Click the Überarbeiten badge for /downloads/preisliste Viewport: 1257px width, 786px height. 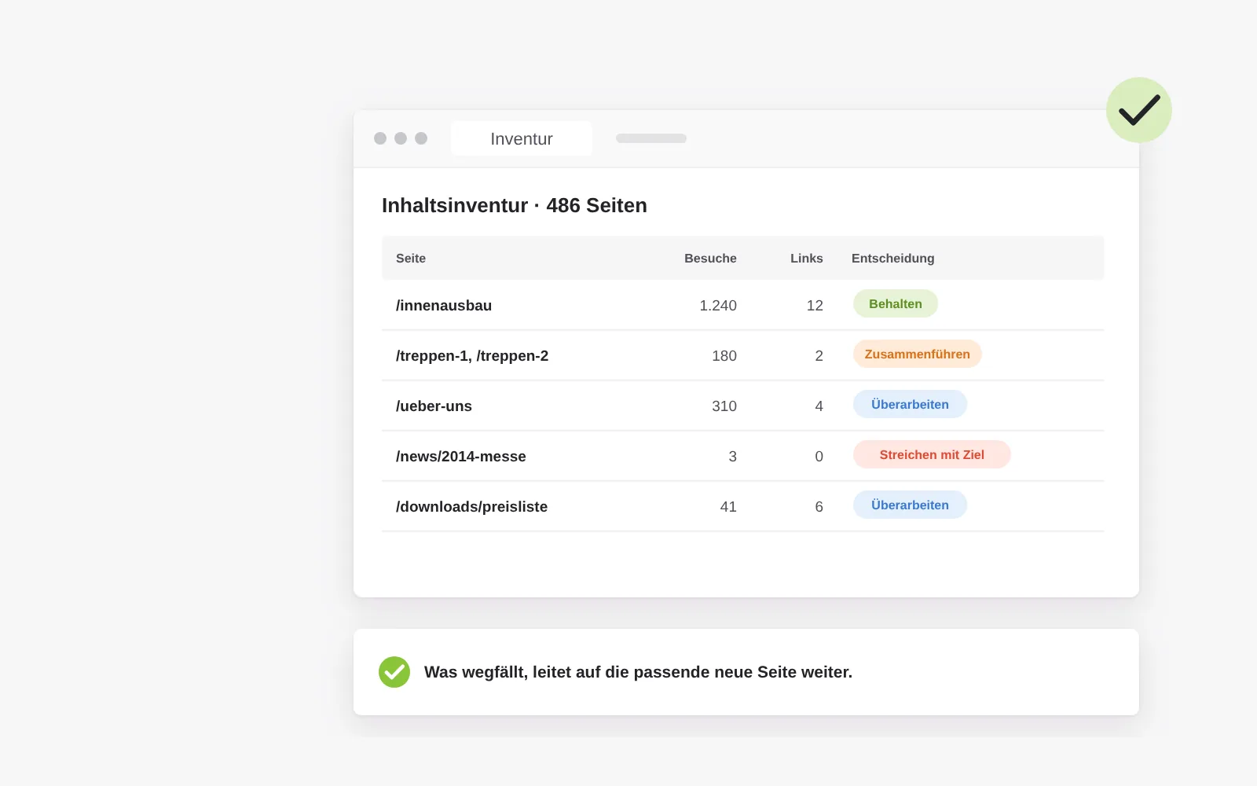pos(910,505)
